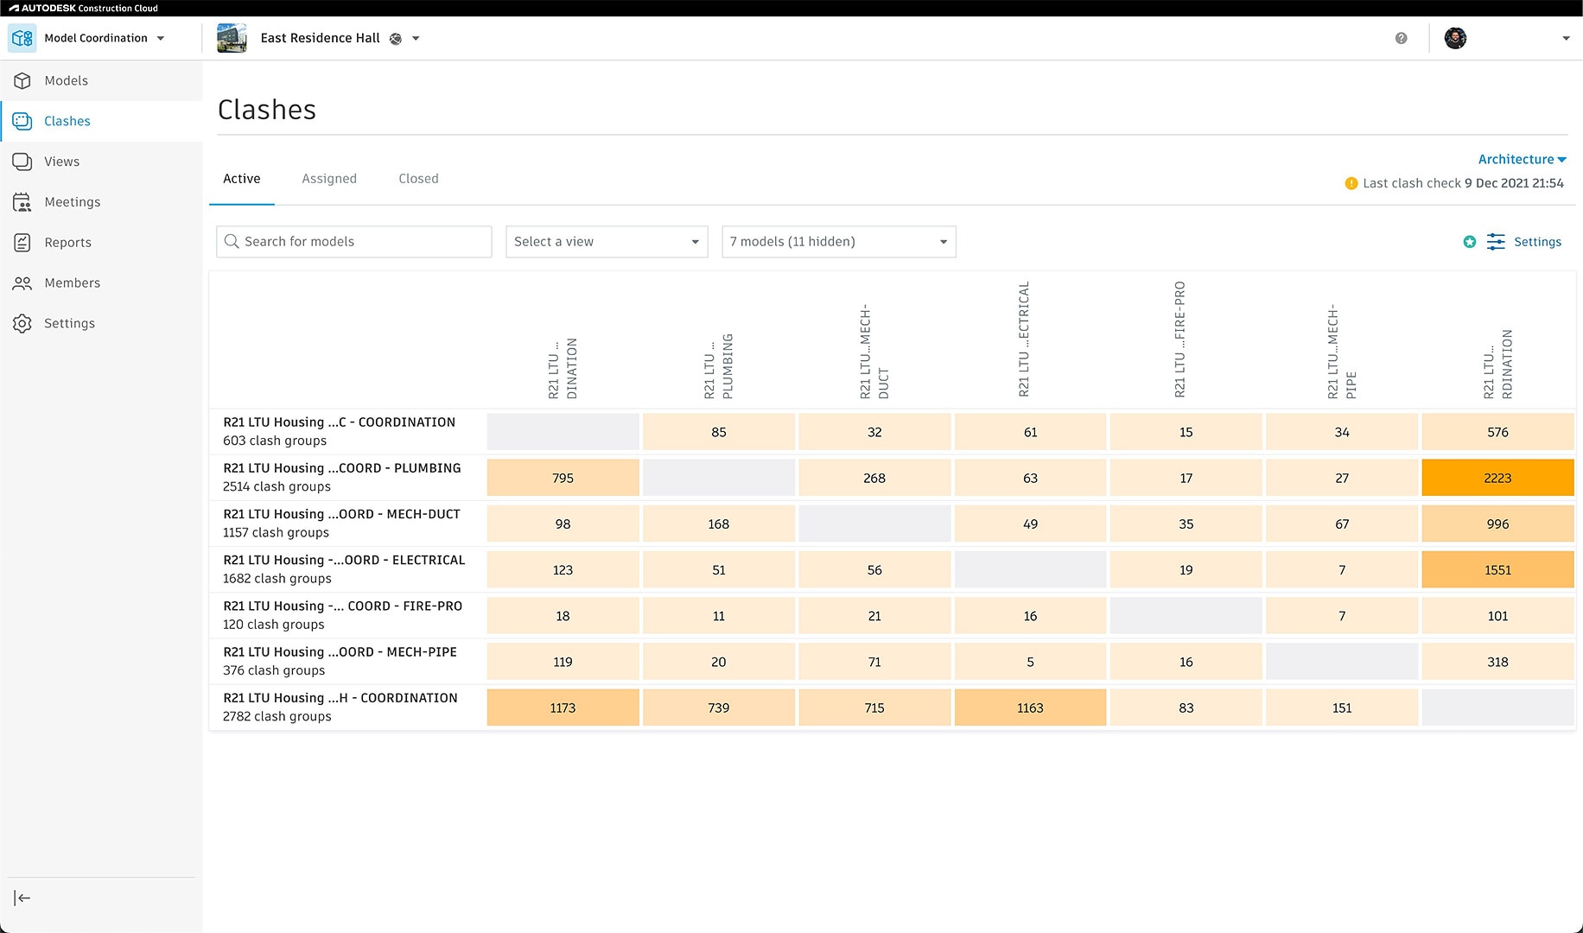
Task: Click the dark orange 2223 clash cell
Action: pos(1497,478)
